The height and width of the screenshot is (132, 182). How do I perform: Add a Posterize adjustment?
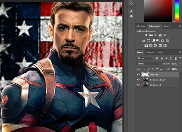pyautogui.click(x=151, y=45)
